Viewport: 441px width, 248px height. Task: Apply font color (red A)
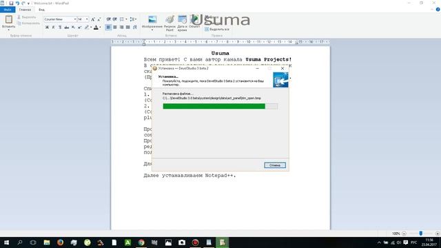[96, 28]
